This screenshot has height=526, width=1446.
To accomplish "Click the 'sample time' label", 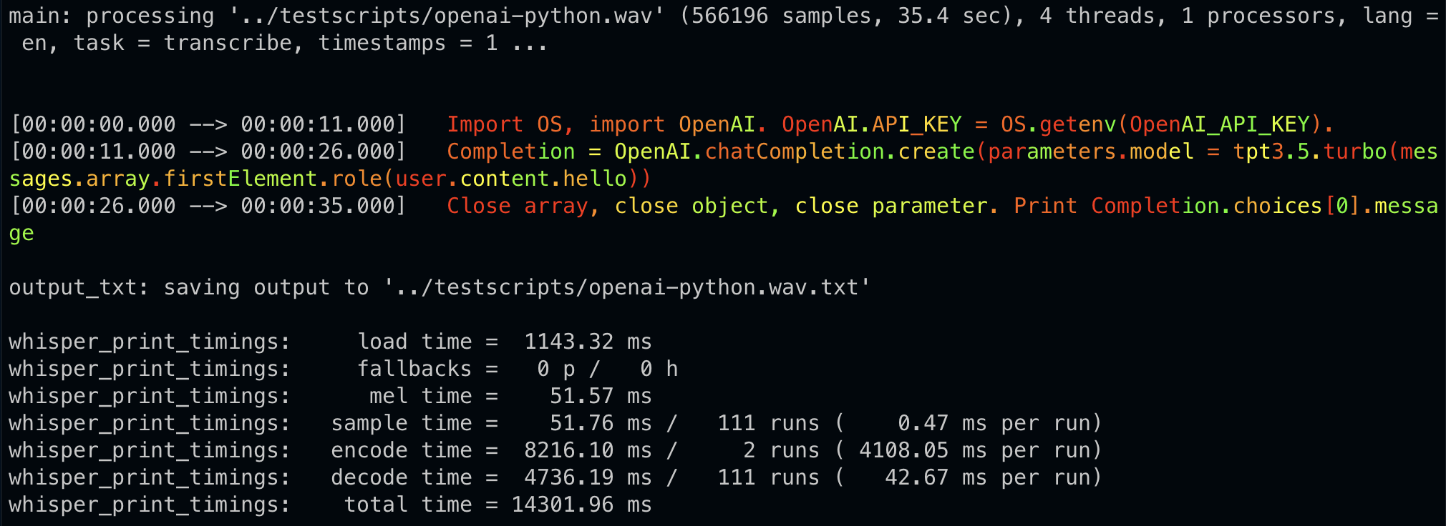I will pos(402,423).
